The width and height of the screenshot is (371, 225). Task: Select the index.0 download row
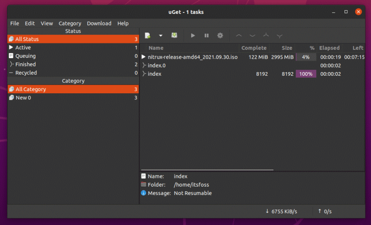click(253, 66)
